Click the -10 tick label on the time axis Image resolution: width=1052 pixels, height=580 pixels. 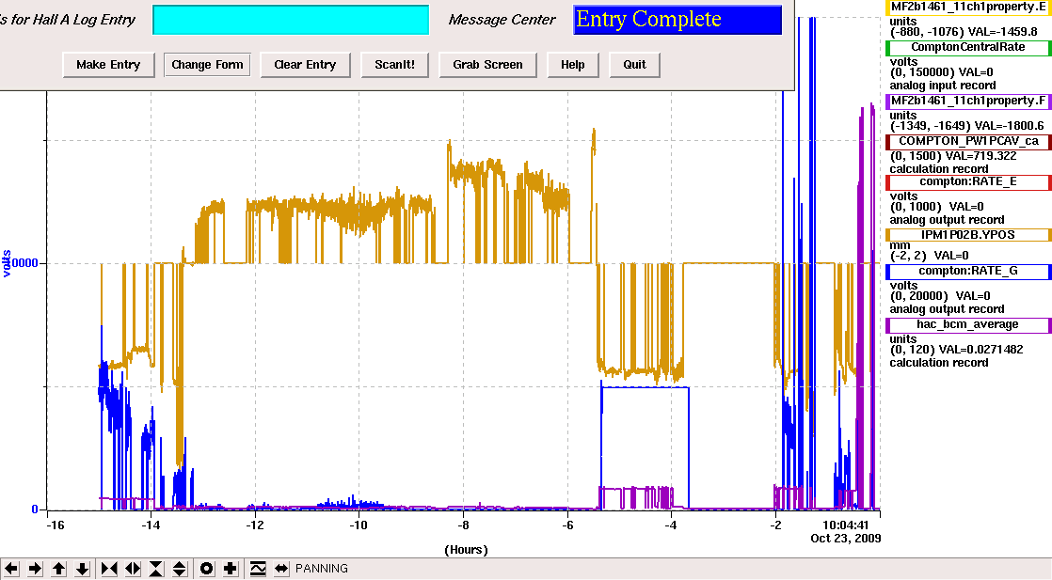point(359,525)
